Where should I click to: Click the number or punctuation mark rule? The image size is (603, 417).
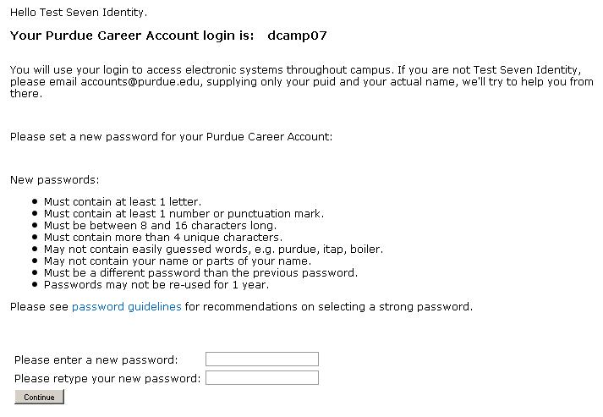point(184,214)
